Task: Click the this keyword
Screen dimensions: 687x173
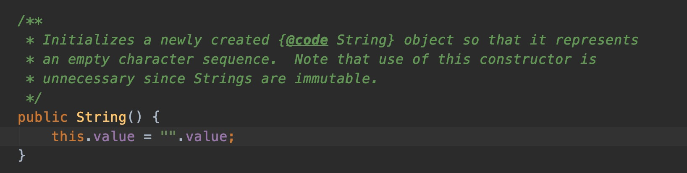Action: 68,136
